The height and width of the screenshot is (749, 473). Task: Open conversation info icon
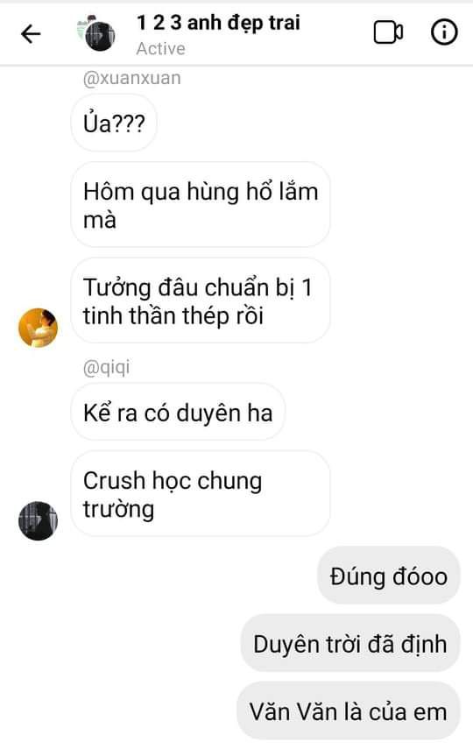(444, 32)
